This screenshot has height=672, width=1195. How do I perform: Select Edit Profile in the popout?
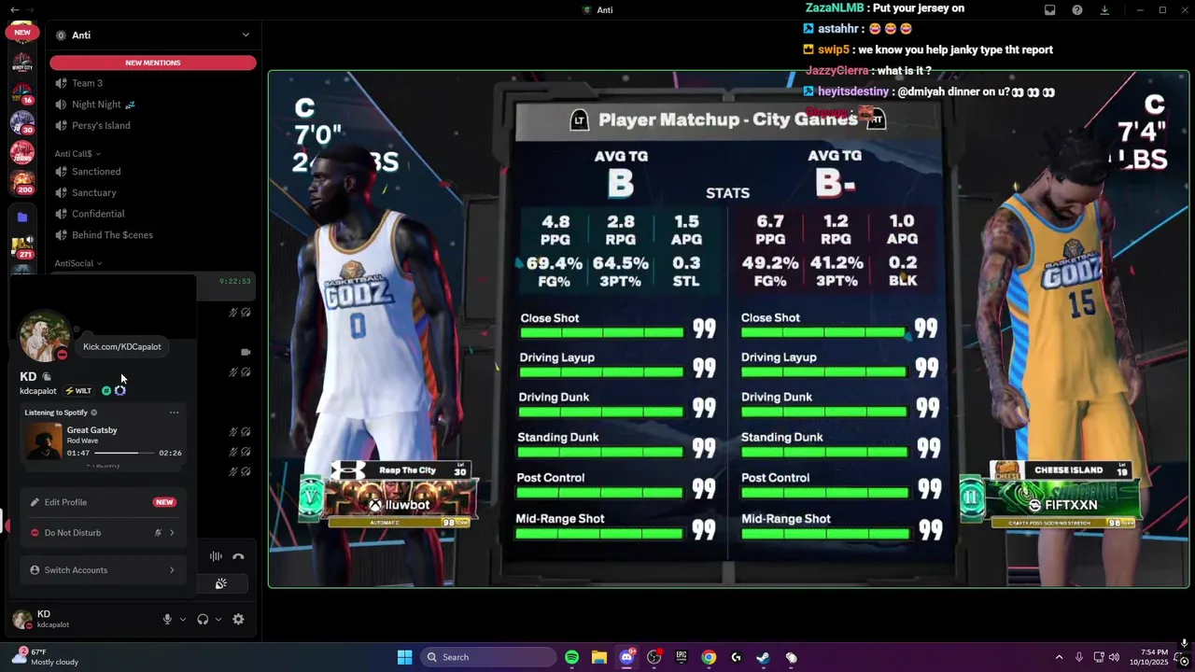[103, 502]
